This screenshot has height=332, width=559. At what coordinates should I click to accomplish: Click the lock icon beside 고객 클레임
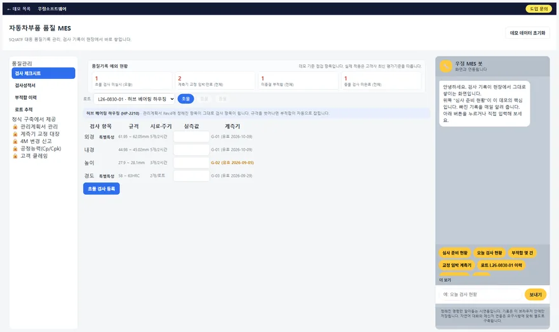point(15,156)
